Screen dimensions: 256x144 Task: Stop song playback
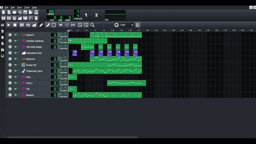pos(15,25)
